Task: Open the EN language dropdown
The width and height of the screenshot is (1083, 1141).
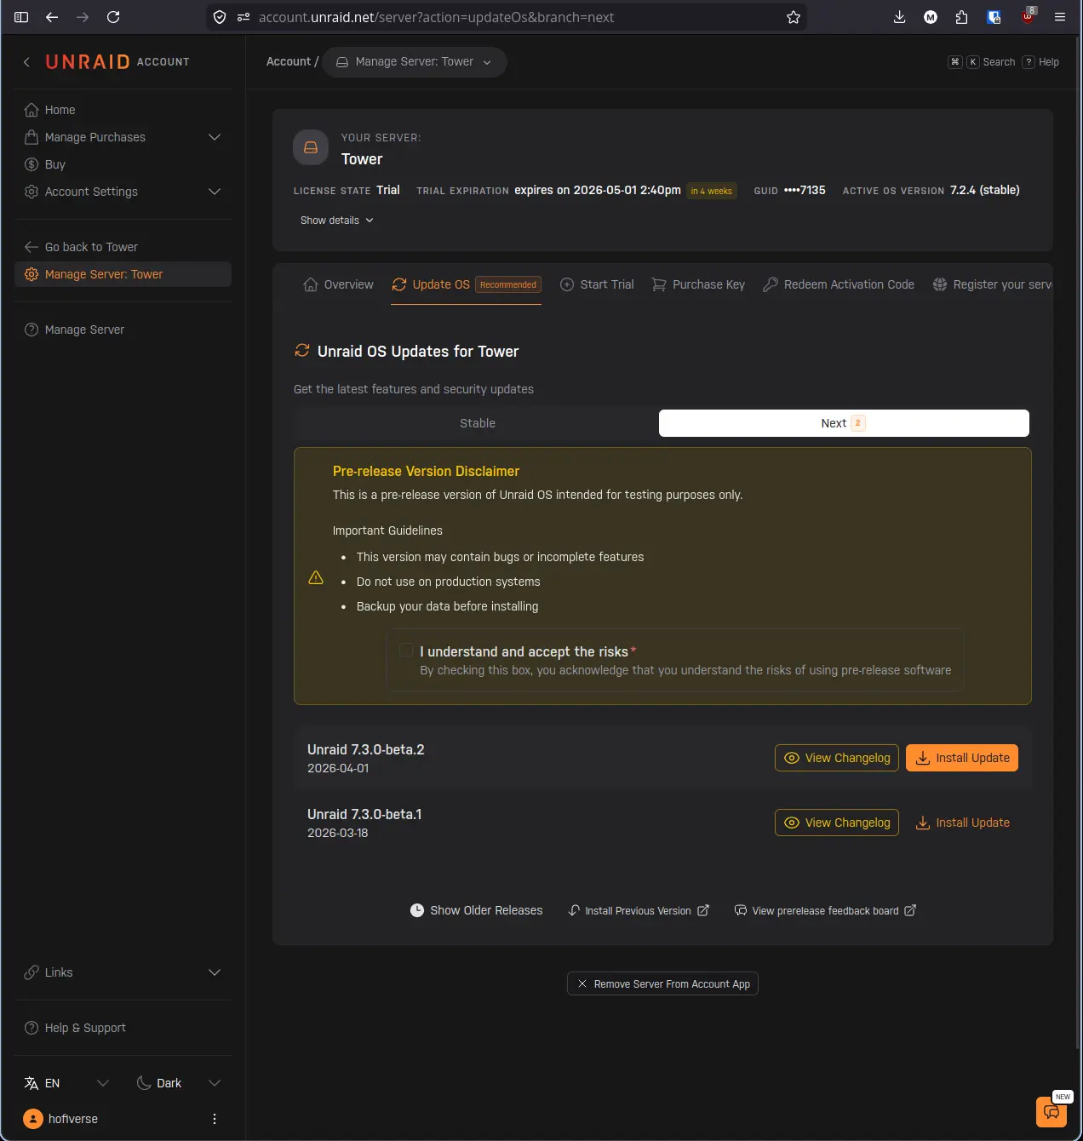Action: [66, 1083]
